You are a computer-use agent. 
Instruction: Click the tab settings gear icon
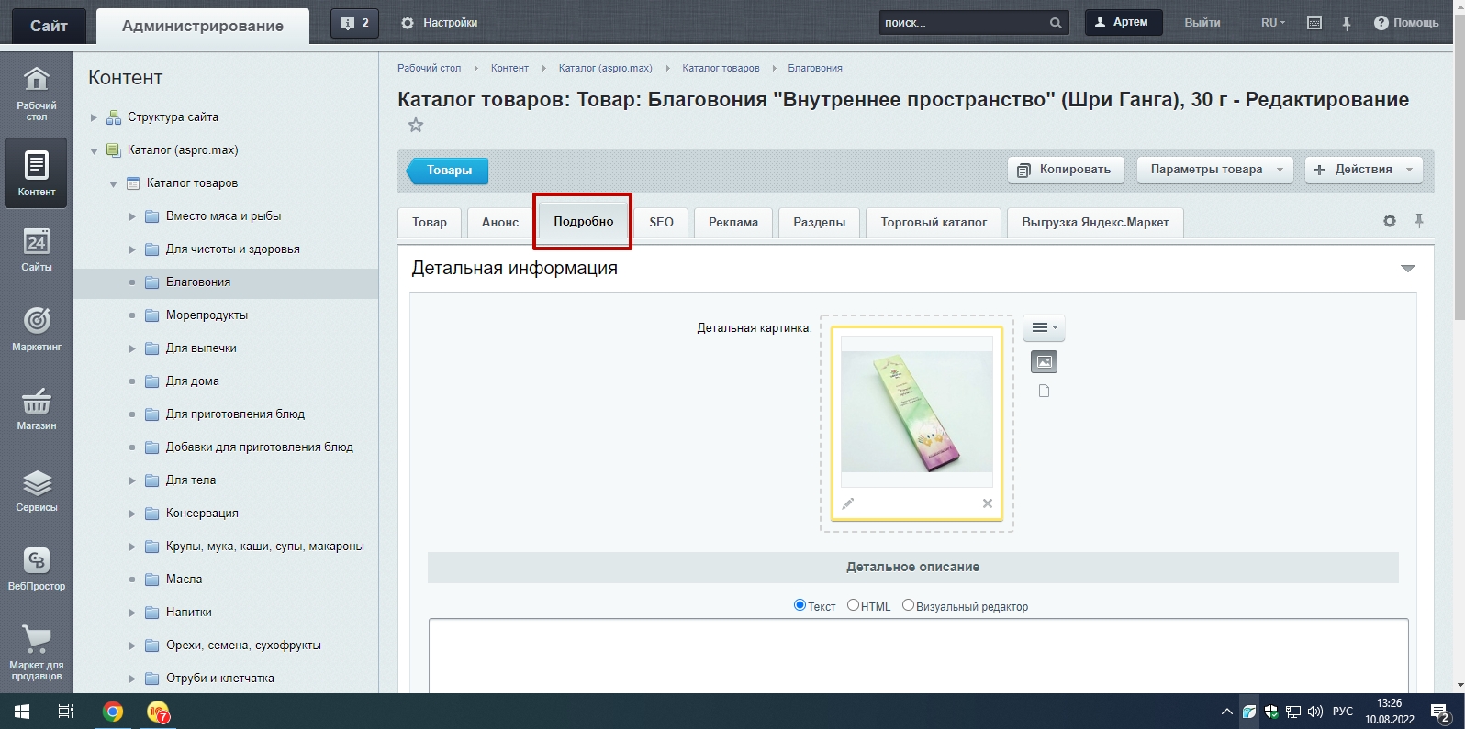pos(1389,221)
